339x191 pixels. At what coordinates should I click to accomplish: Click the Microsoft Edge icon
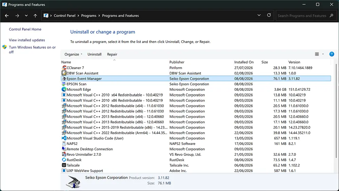(x=64, y=89)
